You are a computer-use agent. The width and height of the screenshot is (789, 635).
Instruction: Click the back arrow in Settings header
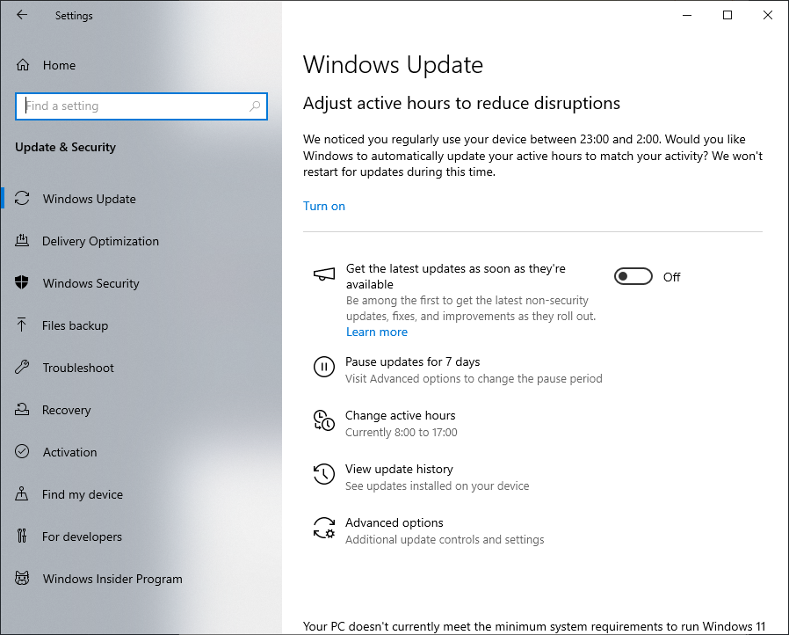pyautogui.click(x=22, y=15)
